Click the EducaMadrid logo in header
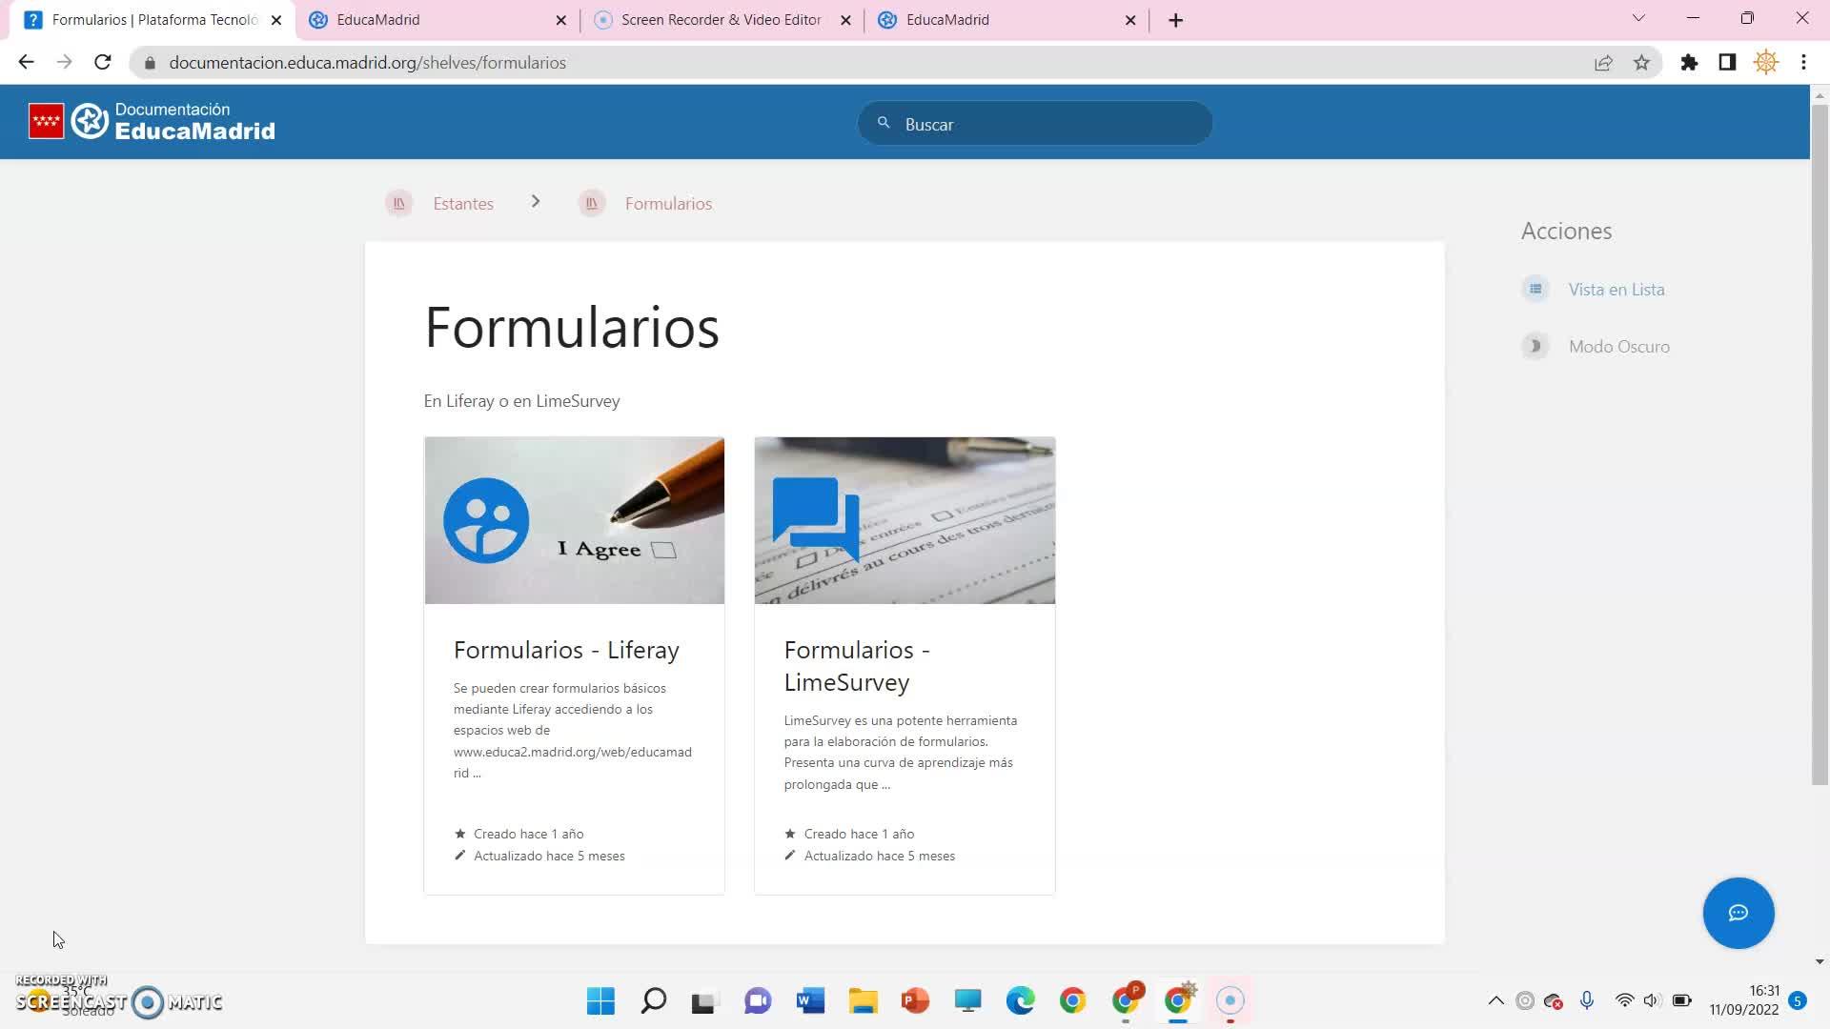 152,121
